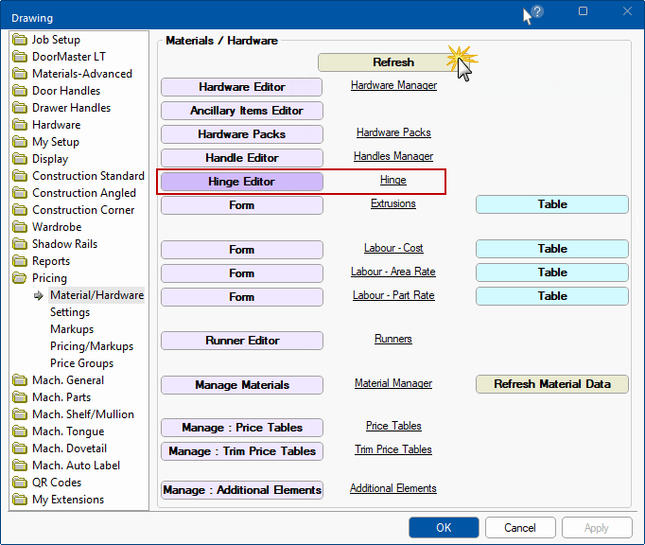Viewport: 645px width, 545px height.
Task: Select the Settings page under Pricing
Action: point(70,312)
